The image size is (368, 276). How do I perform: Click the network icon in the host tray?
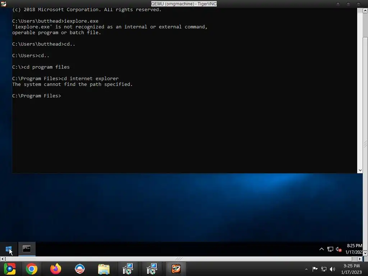(324, 269)
